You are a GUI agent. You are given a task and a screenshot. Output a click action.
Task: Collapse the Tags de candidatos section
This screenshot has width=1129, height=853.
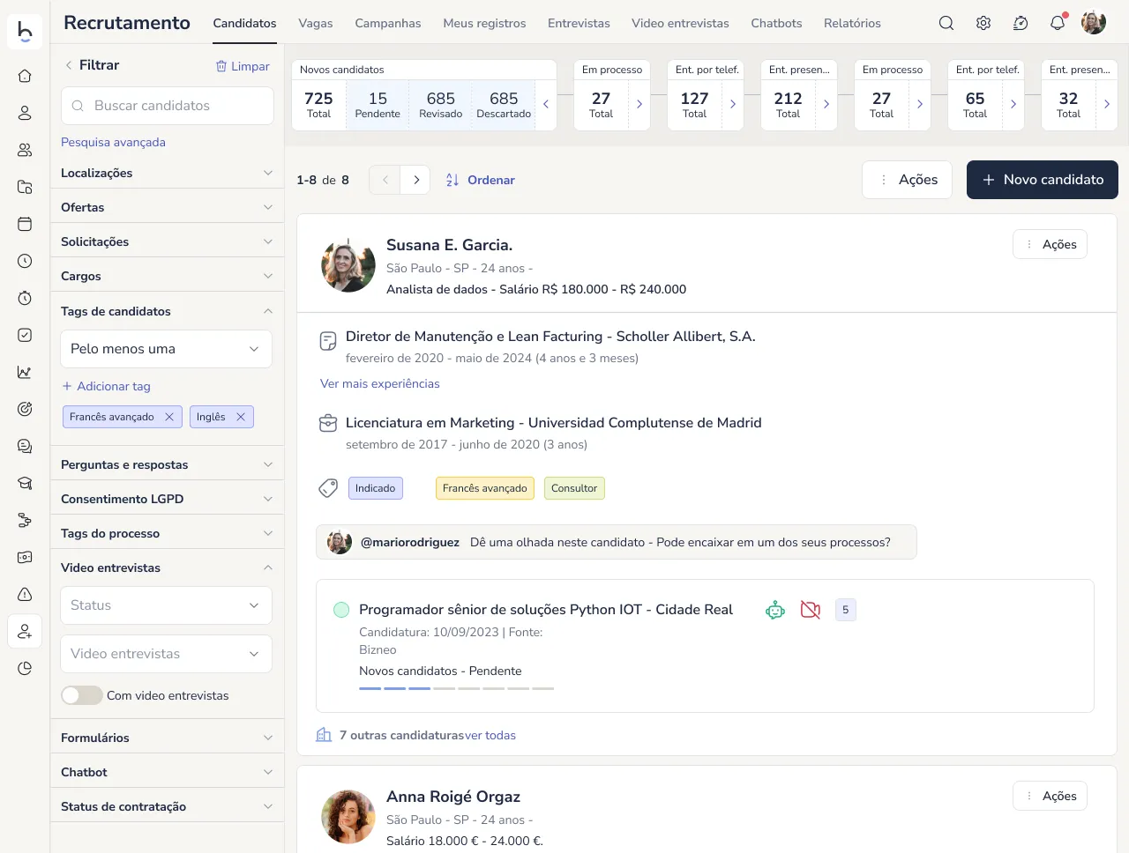click(167, 311)
